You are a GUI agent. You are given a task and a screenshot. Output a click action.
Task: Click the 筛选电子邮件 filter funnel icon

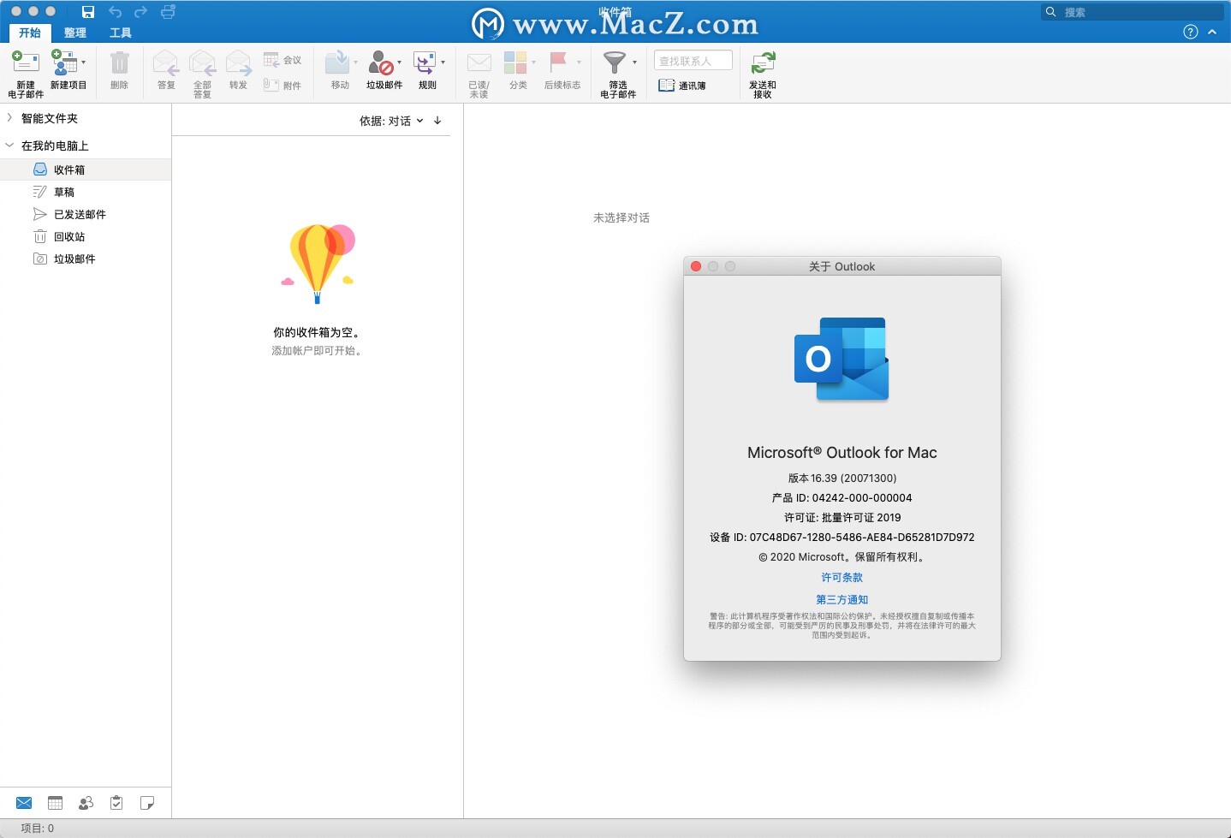click(615, 62)
